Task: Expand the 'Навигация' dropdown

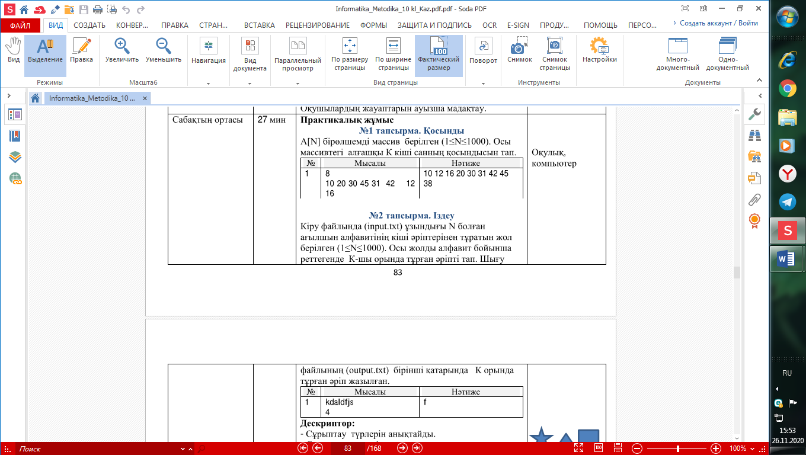Action: [x=208, y=84]
